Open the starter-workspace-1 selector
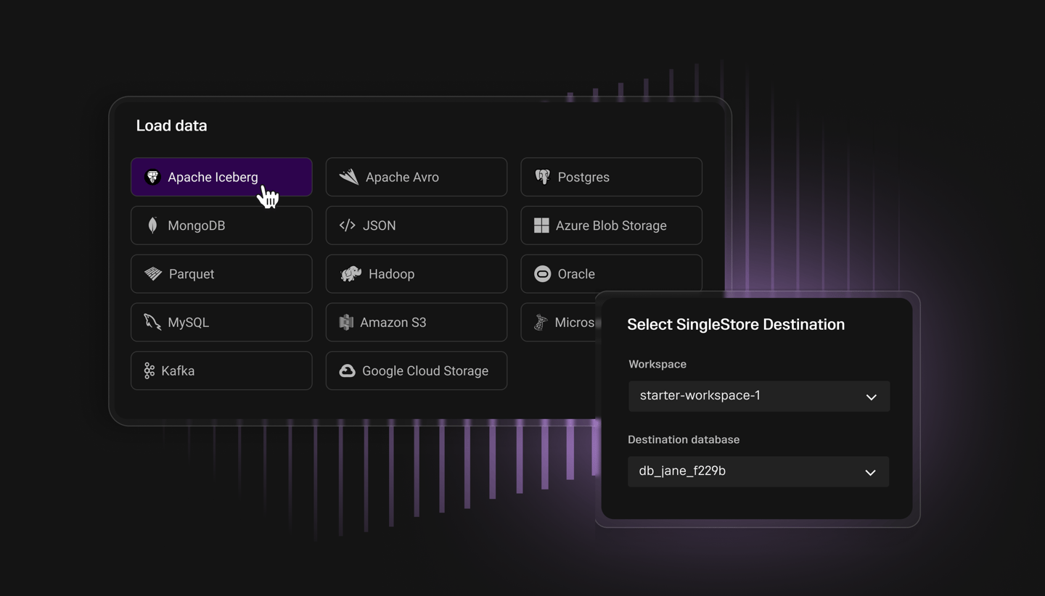Image resolution: width=1045 pixels, height=596 pixels. pos(758,396)
